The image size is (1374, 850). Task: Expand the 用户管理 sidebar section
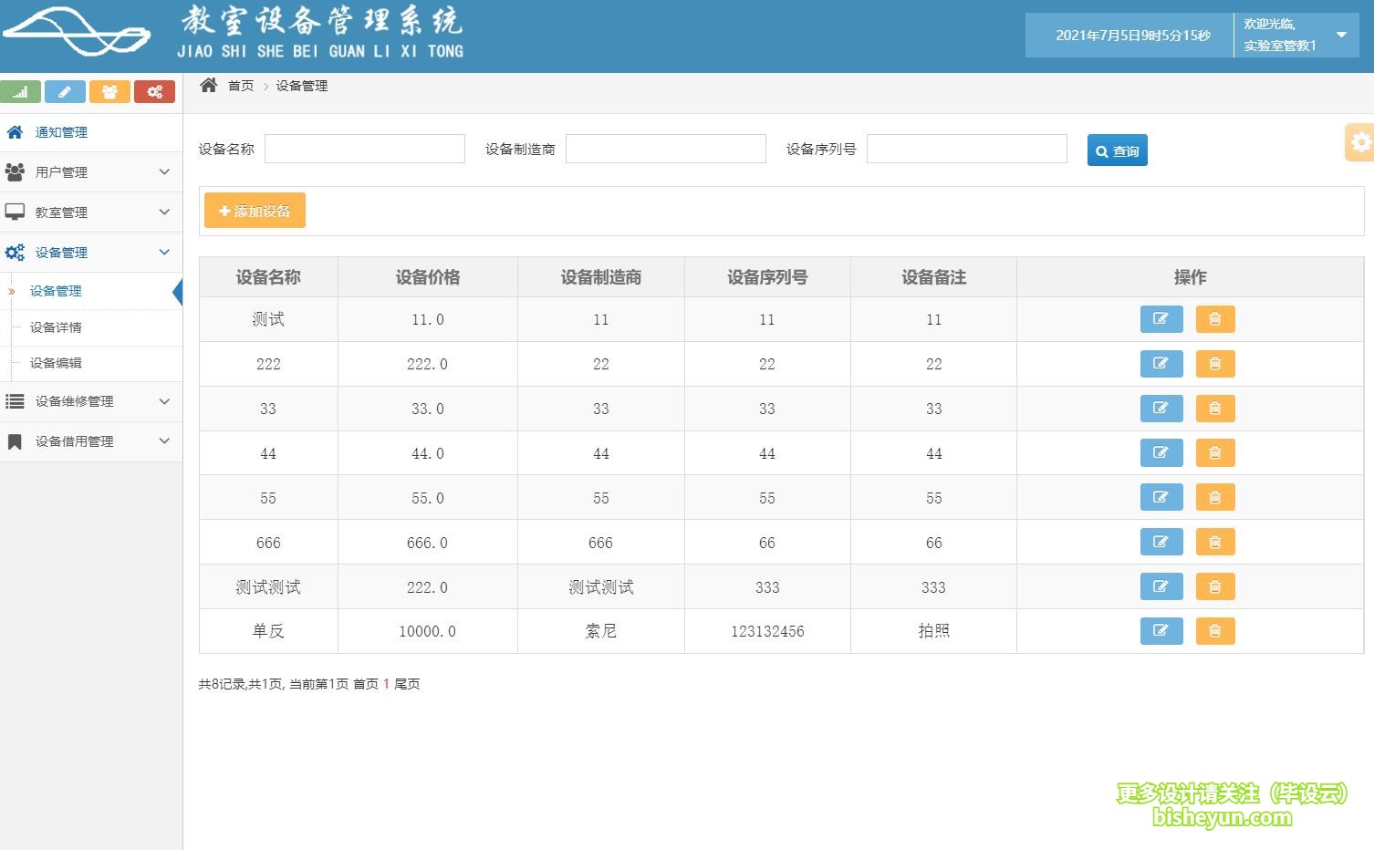click(91, 171)
